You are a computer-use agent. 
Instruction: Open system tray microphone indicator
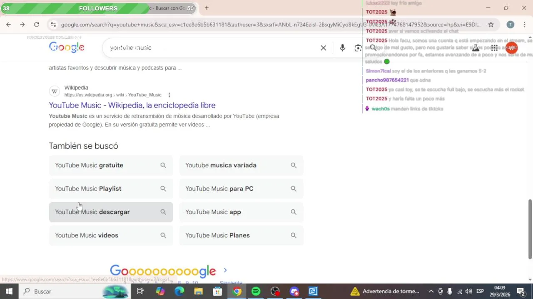tap(450, 291)
